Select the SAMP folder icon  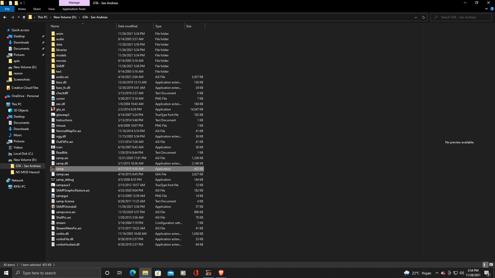pyautogui.click(x=53, y=66)
